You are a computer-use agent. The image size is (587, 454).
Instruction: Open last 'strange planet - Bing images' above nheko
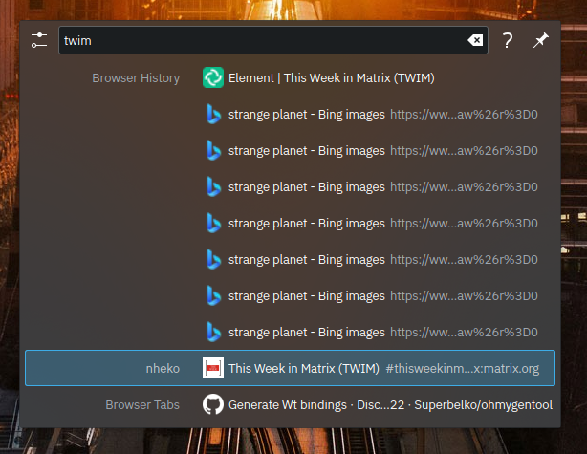(x=306, y=332)
